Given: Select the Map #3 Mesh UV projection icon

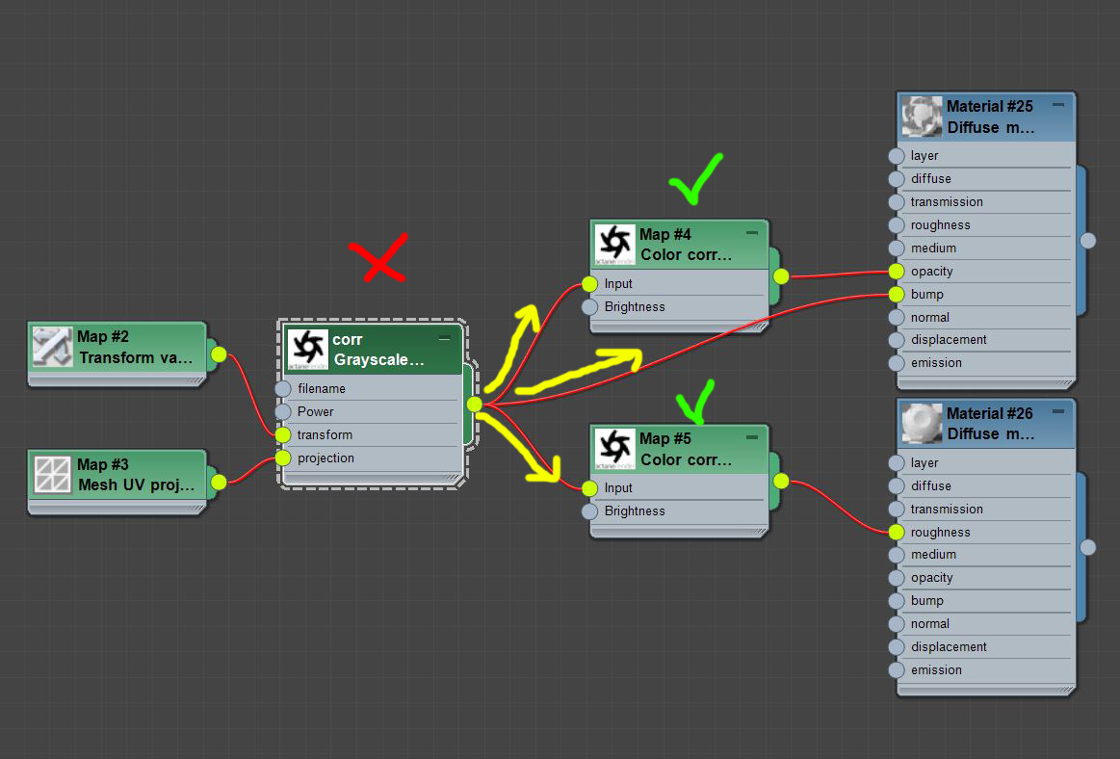Looking at the screenshot, I should tap(52, 475).
